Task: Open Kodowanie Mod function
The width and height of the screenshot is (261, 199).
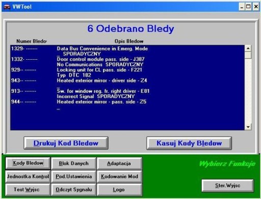Action: (x=119, y=177)
